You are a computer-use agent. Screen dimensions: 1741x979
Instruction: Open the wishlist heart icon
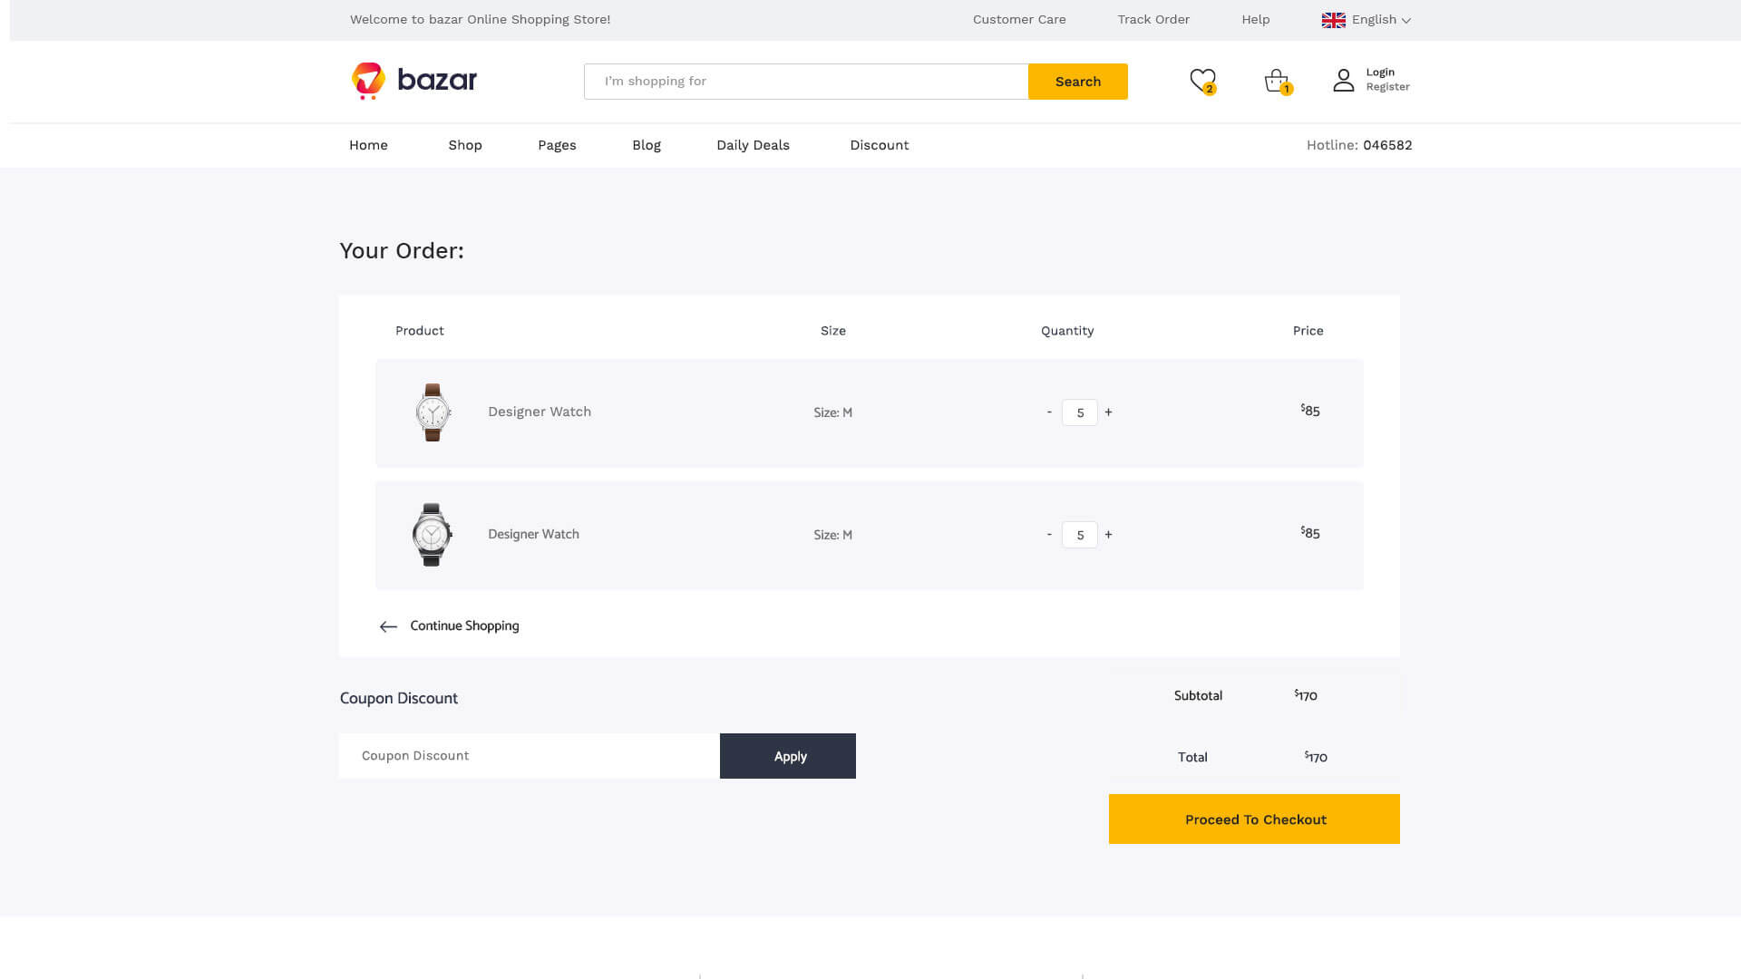point(1202,82)
